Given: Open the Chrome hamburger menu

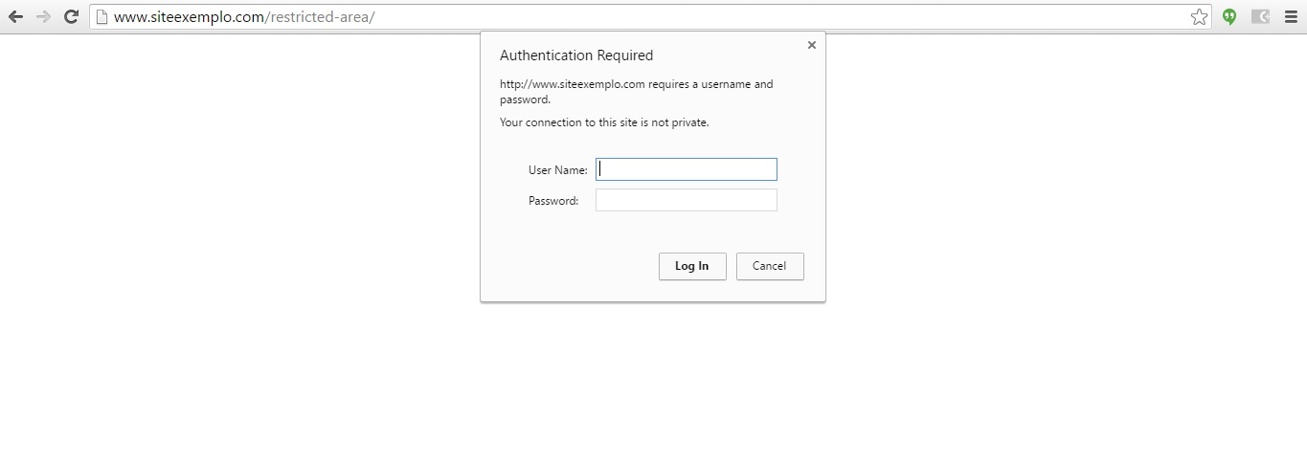Looking at the screenshot, I should 1291,16.
